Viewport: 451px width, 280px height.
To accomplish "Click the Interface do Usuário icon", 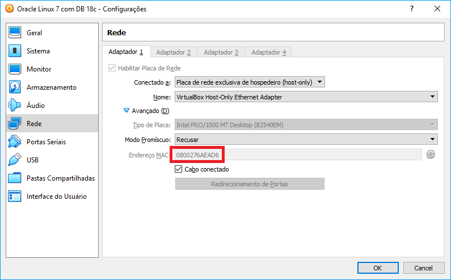I will point(15,196).
